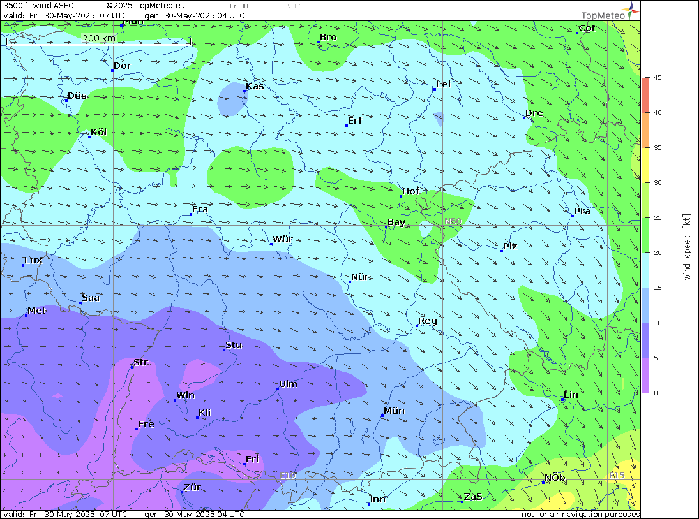
Task: Click the Plz city label
Action: tap(510, 246)
